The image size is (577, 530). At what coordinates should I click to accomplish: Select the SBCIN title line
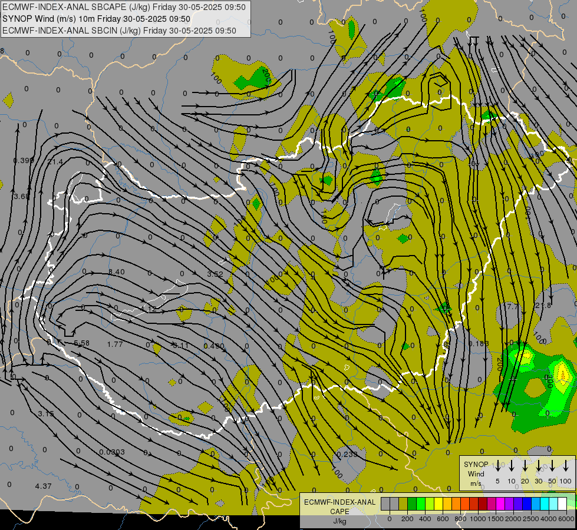pyautogui.click(x=119, y=31)
